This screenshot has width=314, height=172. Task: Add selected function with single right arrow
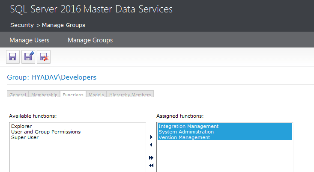point(151,137)
